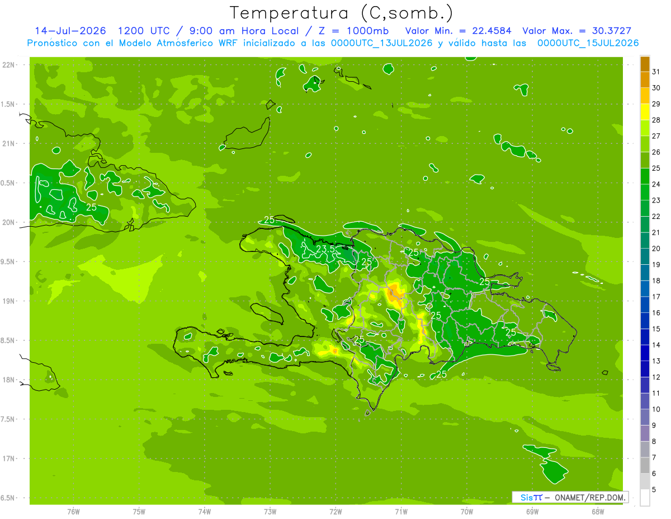The image size is (671, 519).
Task: Click green colorbar segment between 24 and 25
Action: pyautogui.click(x=645, y=176)
